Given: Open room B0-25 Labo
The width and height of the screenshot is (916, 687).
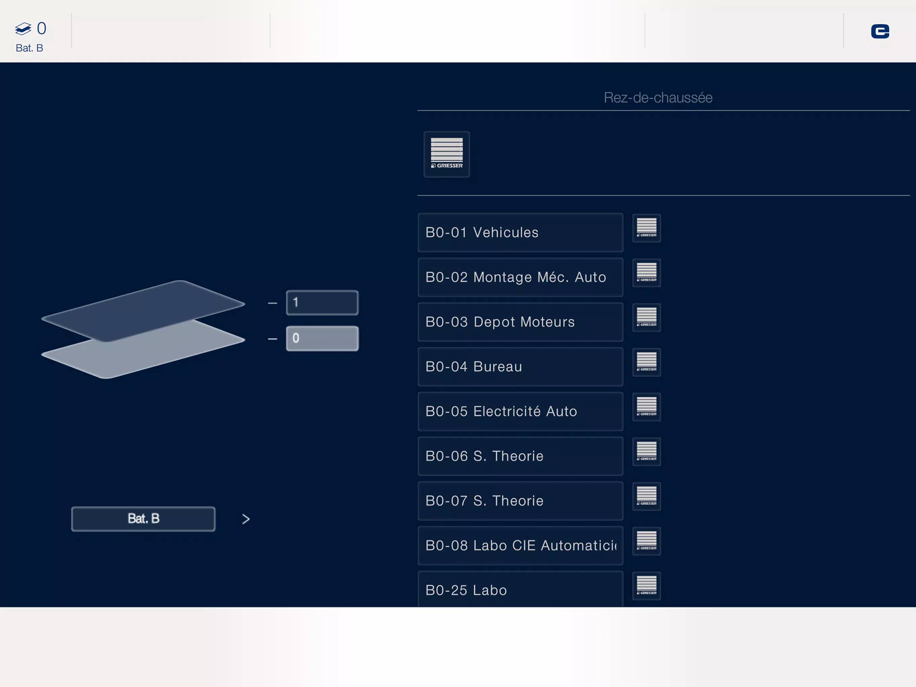Looking at the screenshot, I should pyautogui.click(x=520, y=589).
